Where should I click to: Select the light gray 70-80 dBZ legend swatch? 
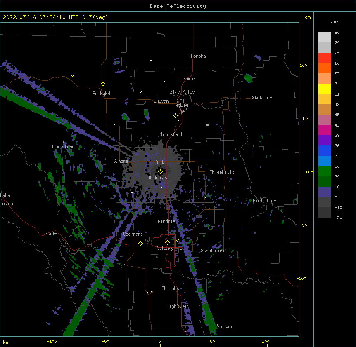click(325, 37)
